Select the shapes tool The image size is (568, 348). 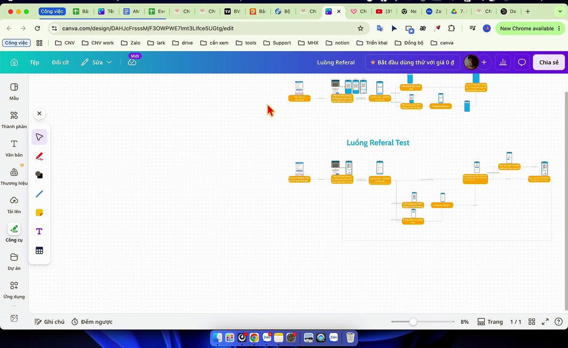click(x=39, y=175)
